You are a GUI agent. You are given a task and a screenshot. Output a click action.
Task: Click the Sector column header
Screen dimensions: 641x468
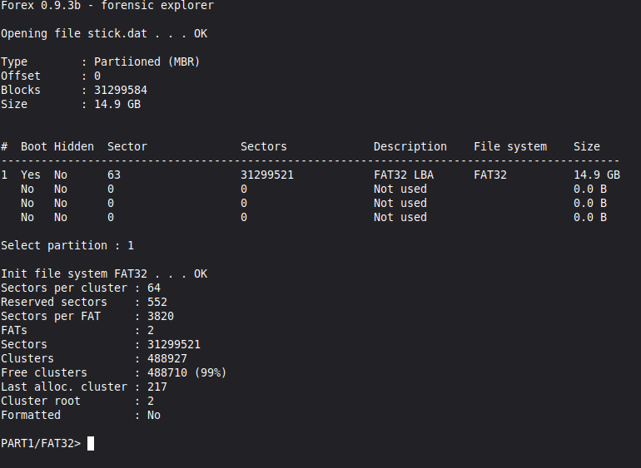127,146
